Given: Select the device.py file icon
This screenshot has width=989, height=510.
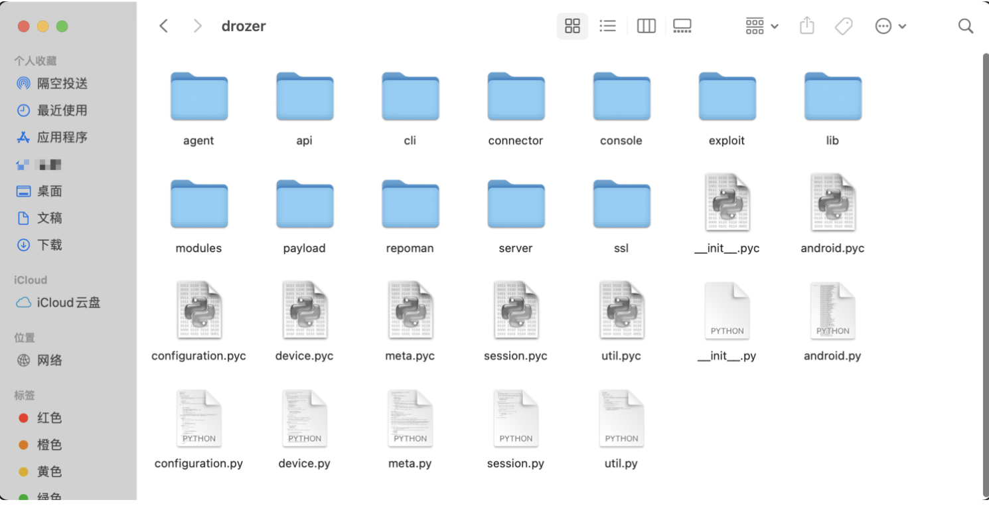Looking at the screenshot, I should [305, 418].
